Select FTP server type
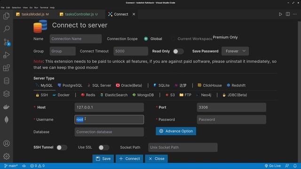This screenshot has height=169, width=301. click(x=185, y=95)
